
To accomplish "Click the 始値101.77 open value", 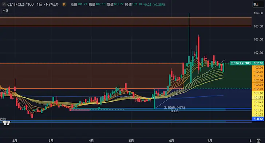I will tap(79, 4).
